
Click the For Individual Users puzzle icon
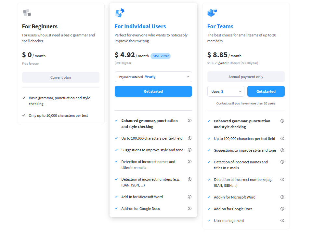pyautogui.click(x=120, y=13)
